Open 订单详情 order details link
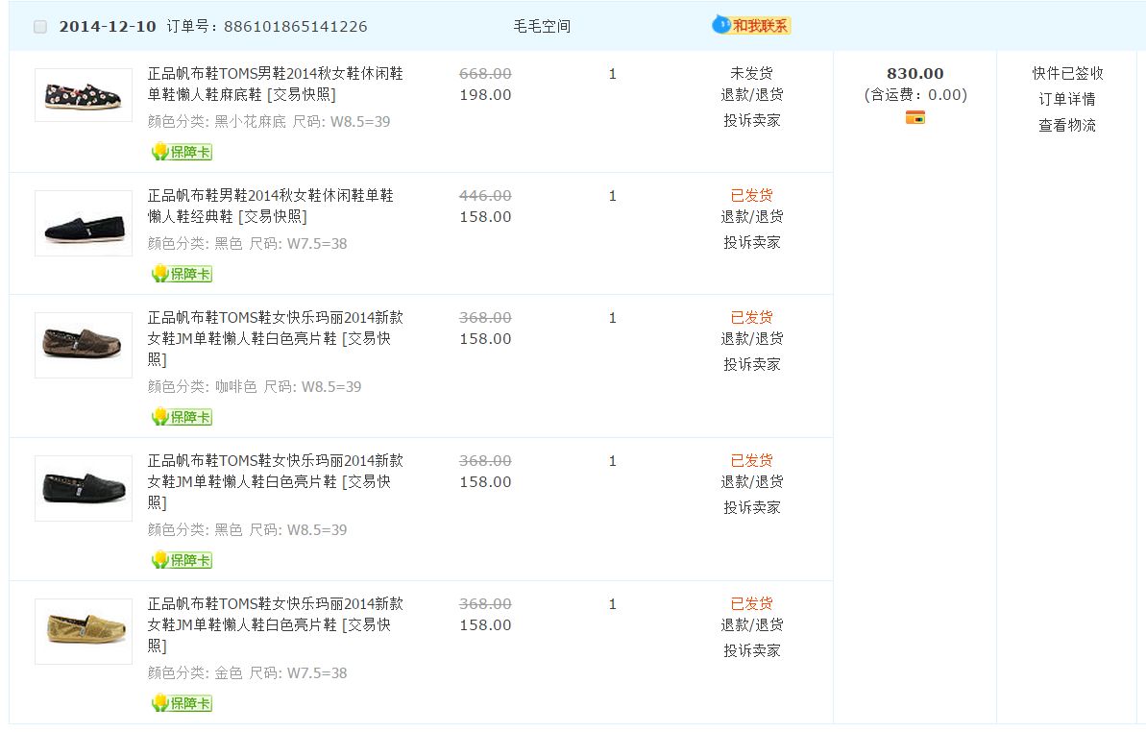Viewport: 1146px width, 732px height. pyautogui.click(x=1066, y=99)
